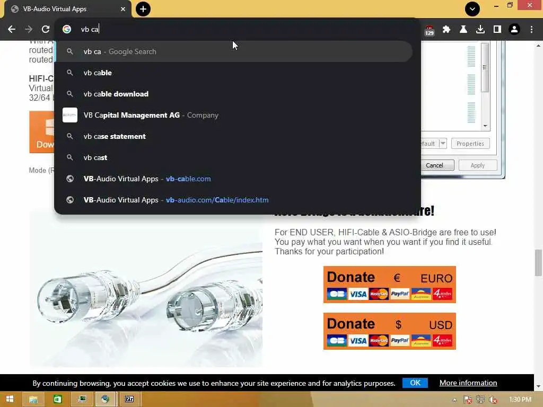Image resolution: width=543 pixels, height=407 pixels.
Task: Open the user profile avatar
Action: [x=514, y=30]
